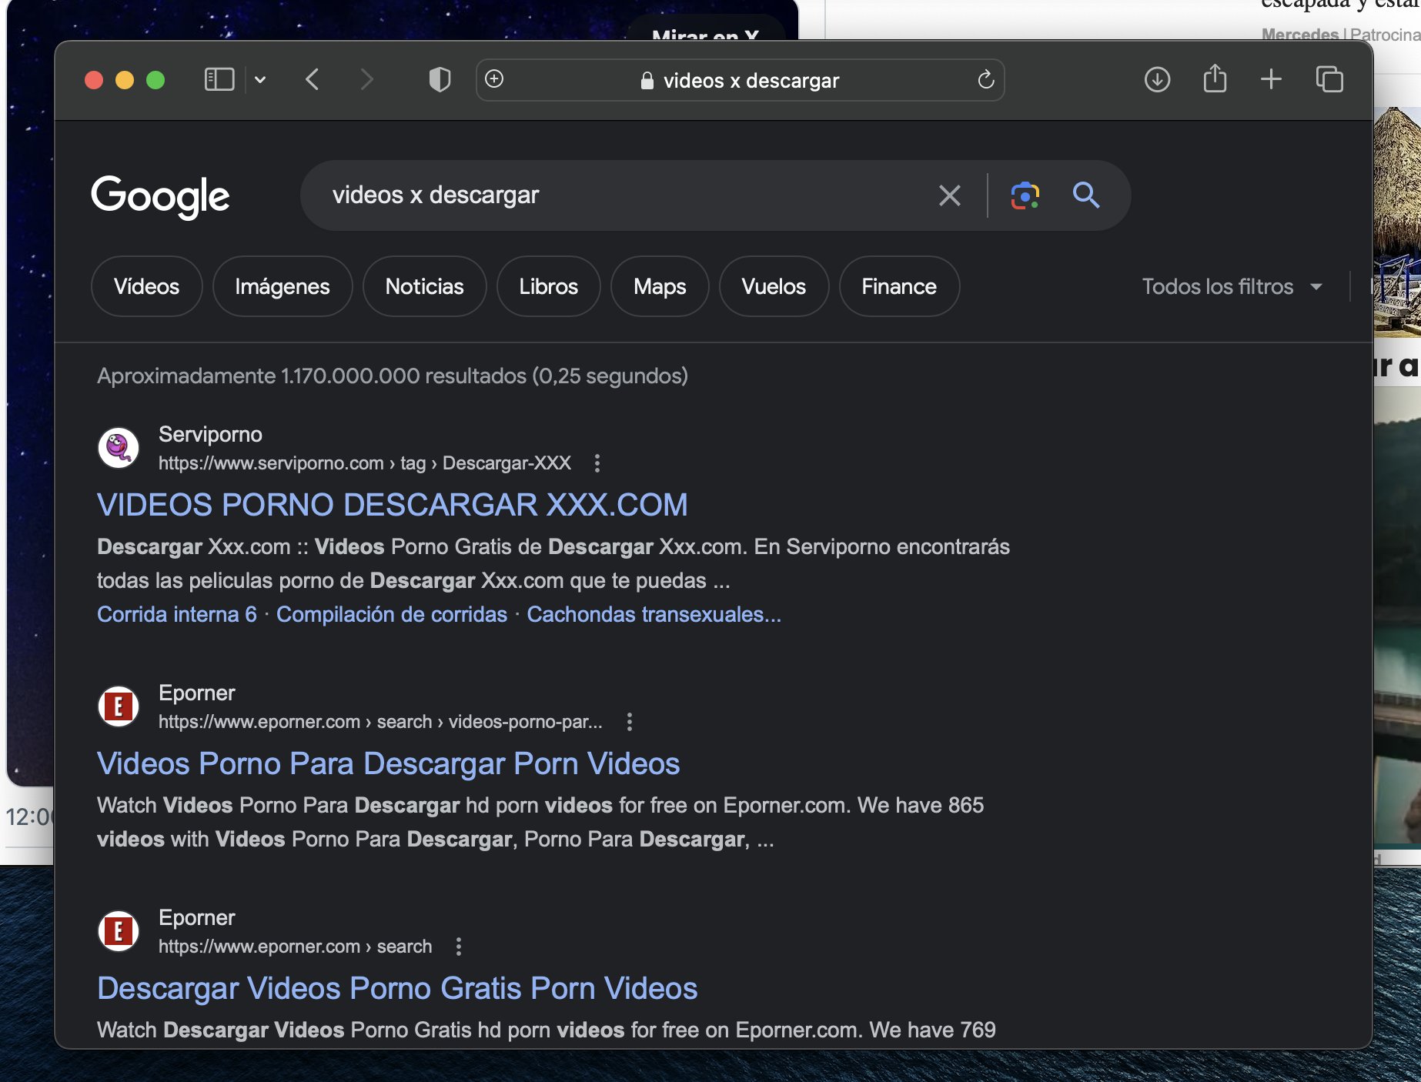Image resolution: width=1421 pixels, height=1082 pixels.
Task: Clear the Google search query
Action: point(949,195)
